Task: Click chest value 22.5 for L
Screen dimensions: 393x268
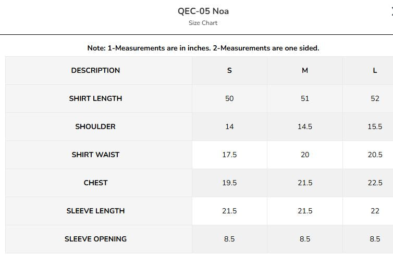Action: (375, 183)
